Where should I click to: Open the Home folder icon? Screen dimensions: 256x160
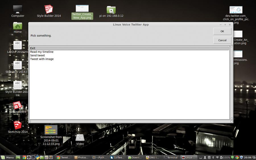[17, 28]
